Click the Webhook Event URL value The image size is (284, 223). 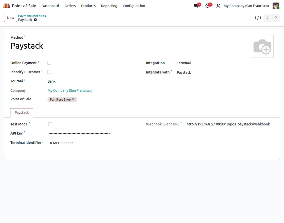tap(228, 124)
